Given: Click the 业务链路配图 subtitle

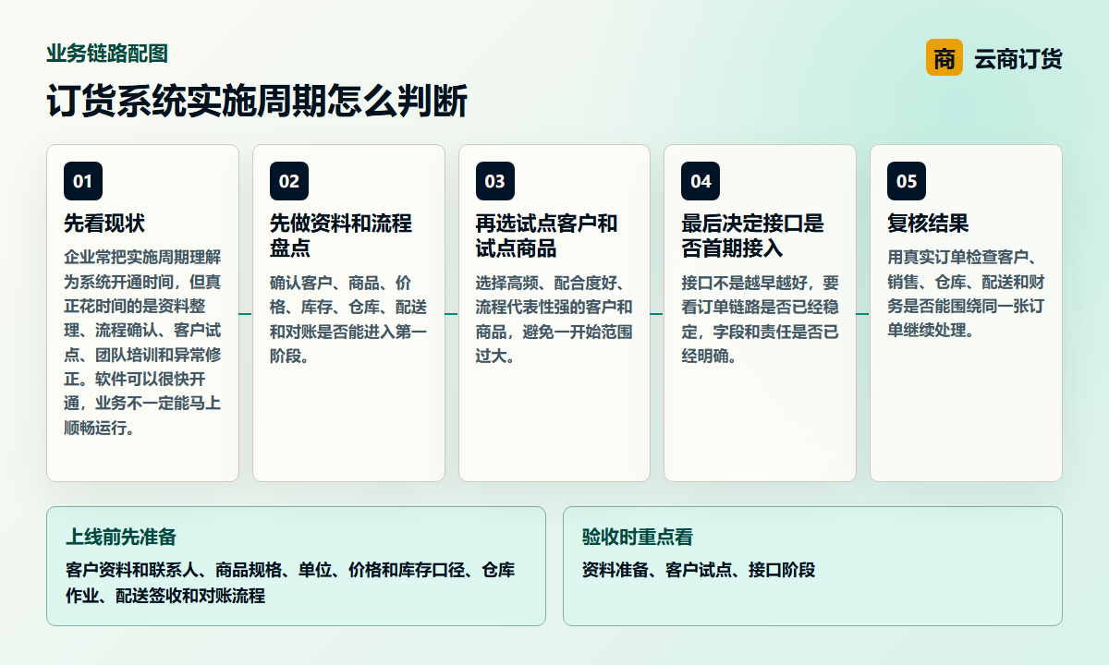Looking at the screenshot, I should point(107,54).
